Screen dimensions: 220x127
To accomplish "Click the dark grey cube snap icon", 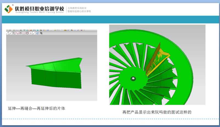I will click(41, 33).
